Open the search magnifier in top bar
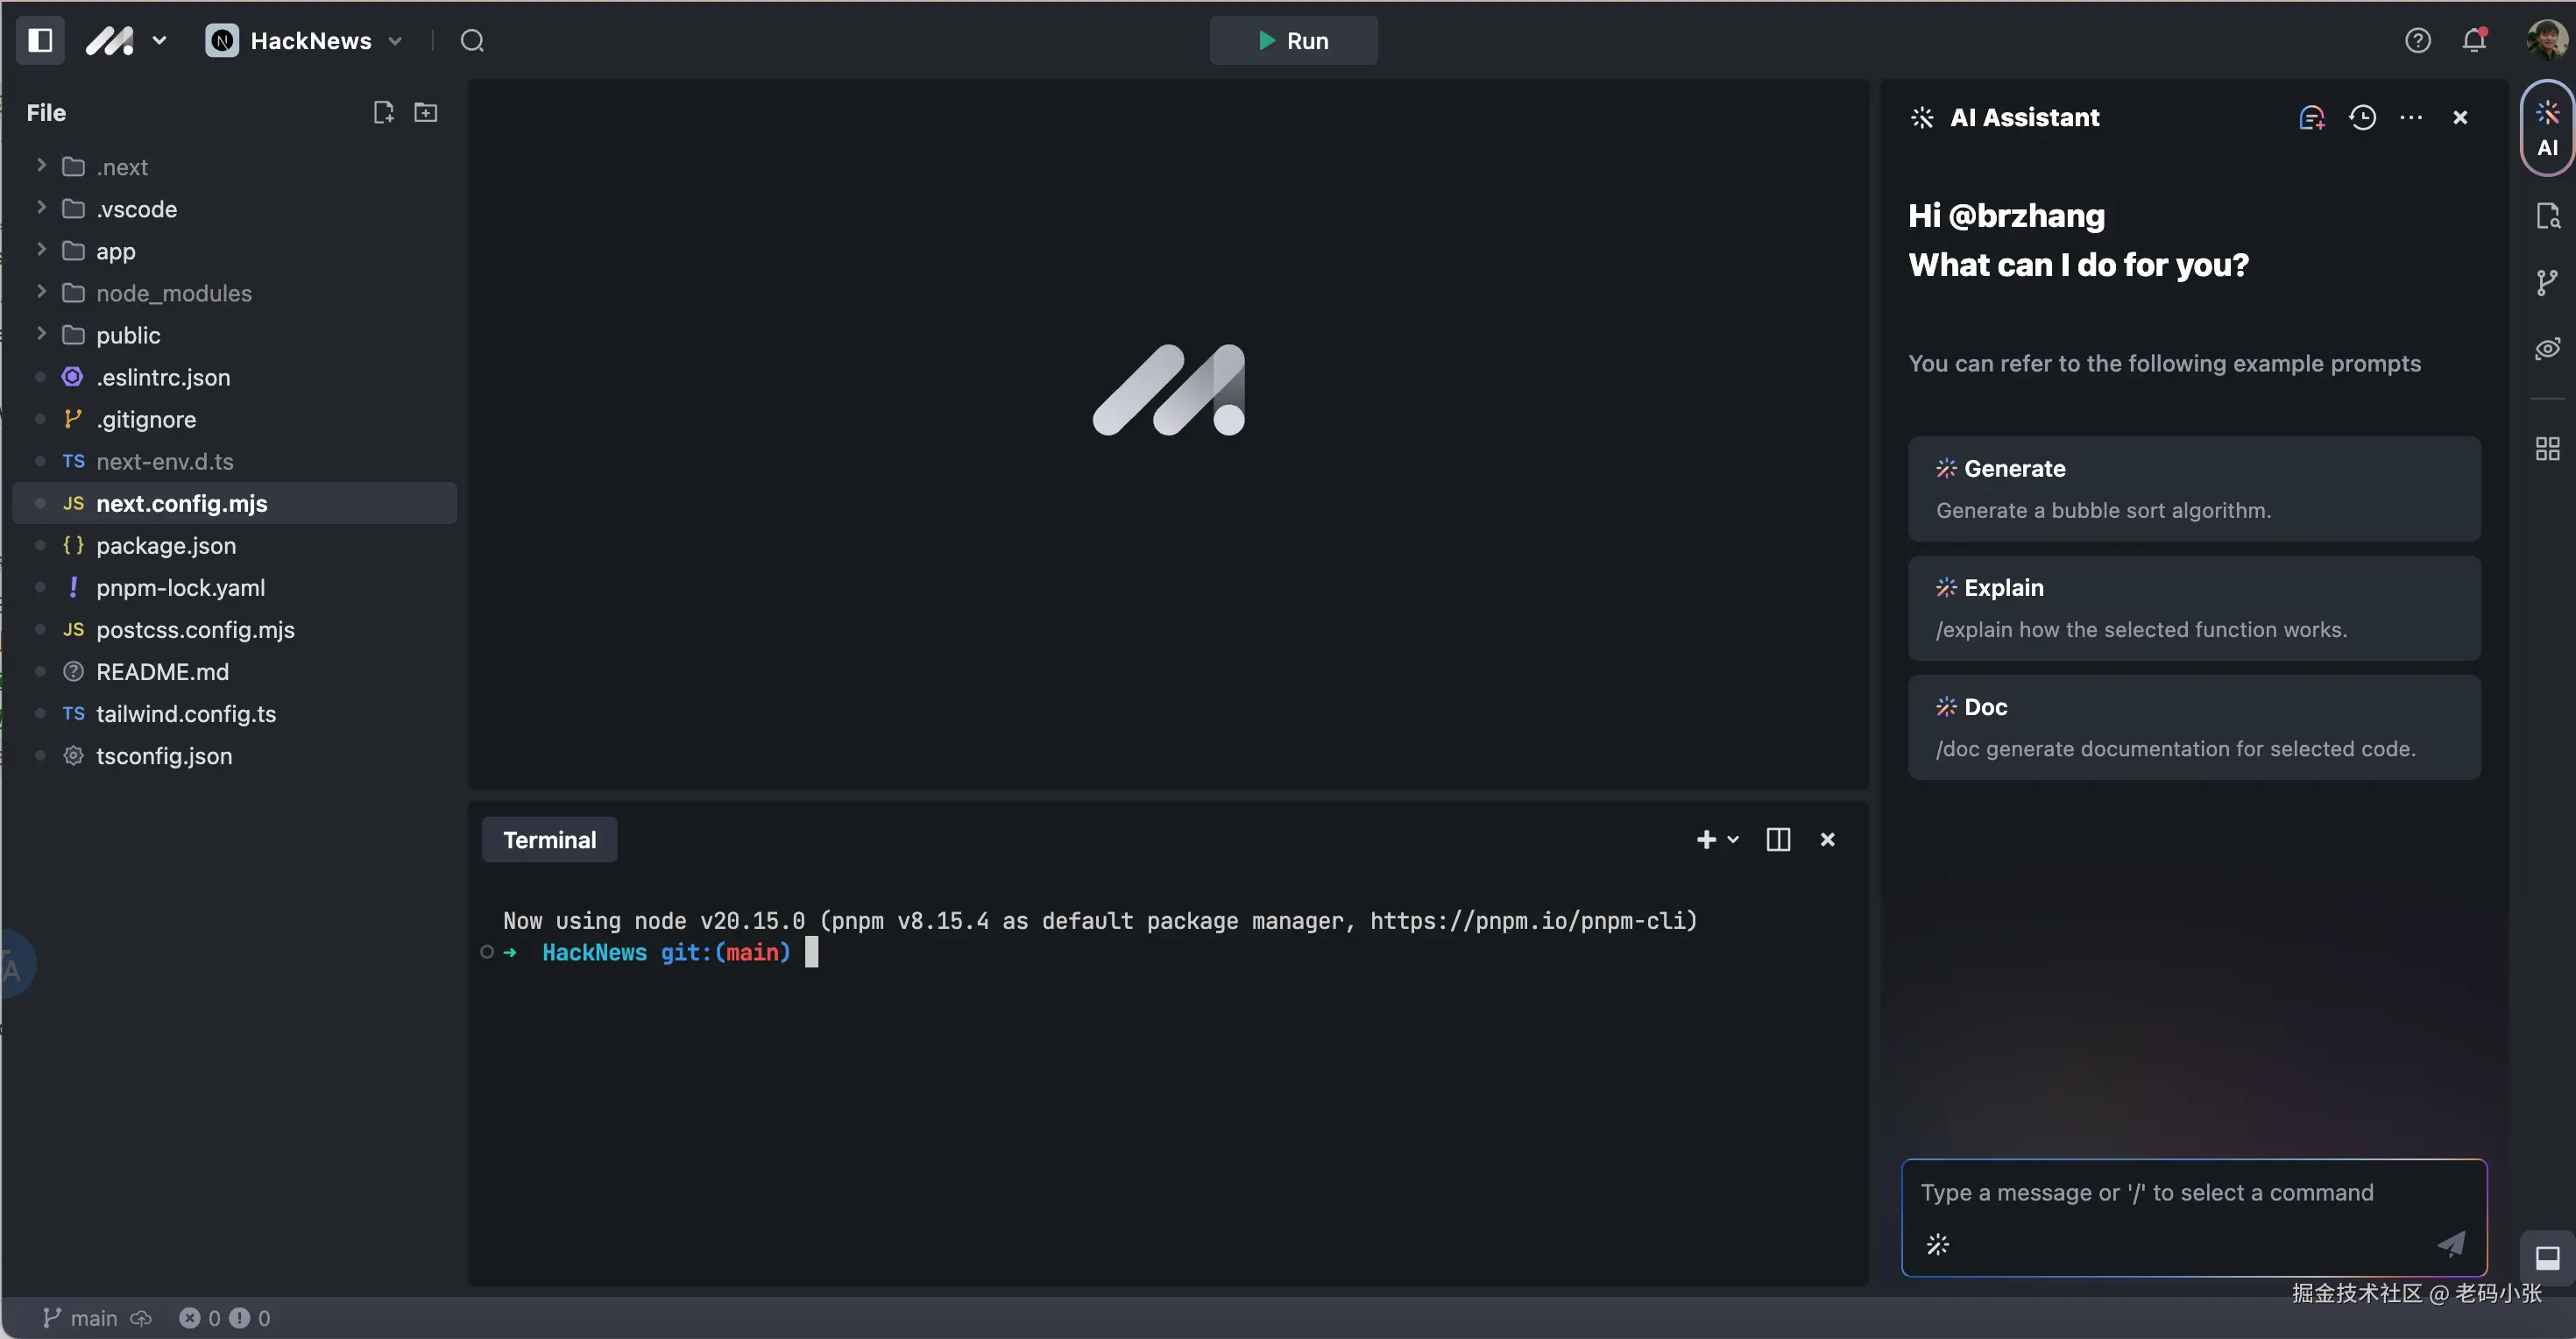2576x1339 pixels. (472, 41)
